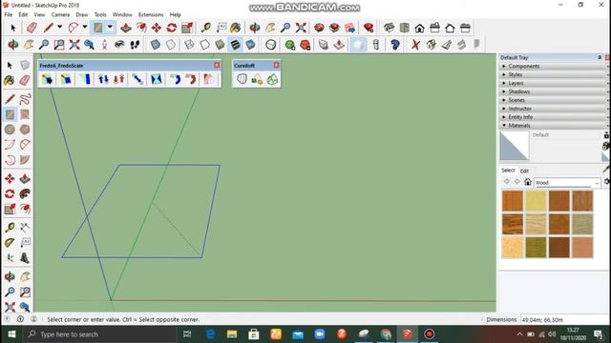Click the Curviloft loft by spline icon

(242, 79)
